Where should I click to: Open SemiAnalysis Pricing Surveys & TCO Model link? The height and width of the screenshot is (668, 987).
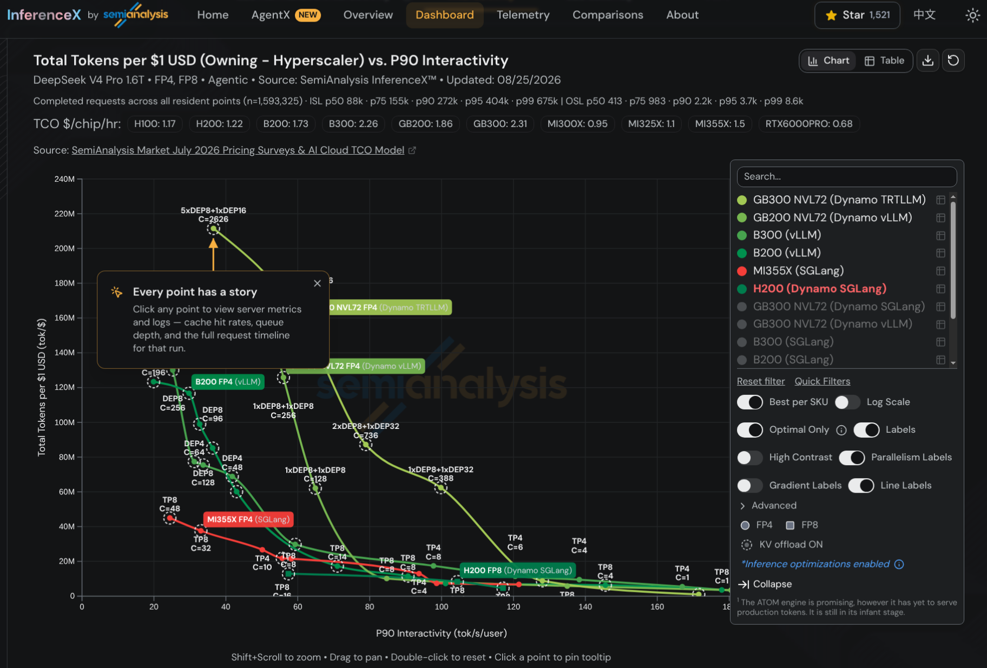pos(238,150)
